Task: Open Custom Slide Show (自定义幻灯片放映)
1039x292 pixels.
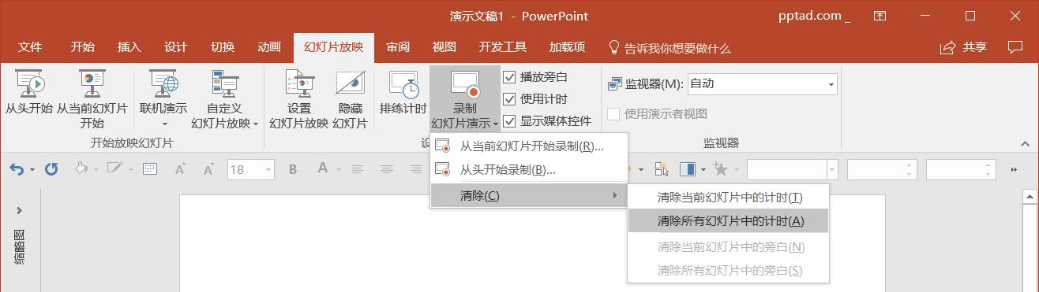Action: click(x=225, y=99)
